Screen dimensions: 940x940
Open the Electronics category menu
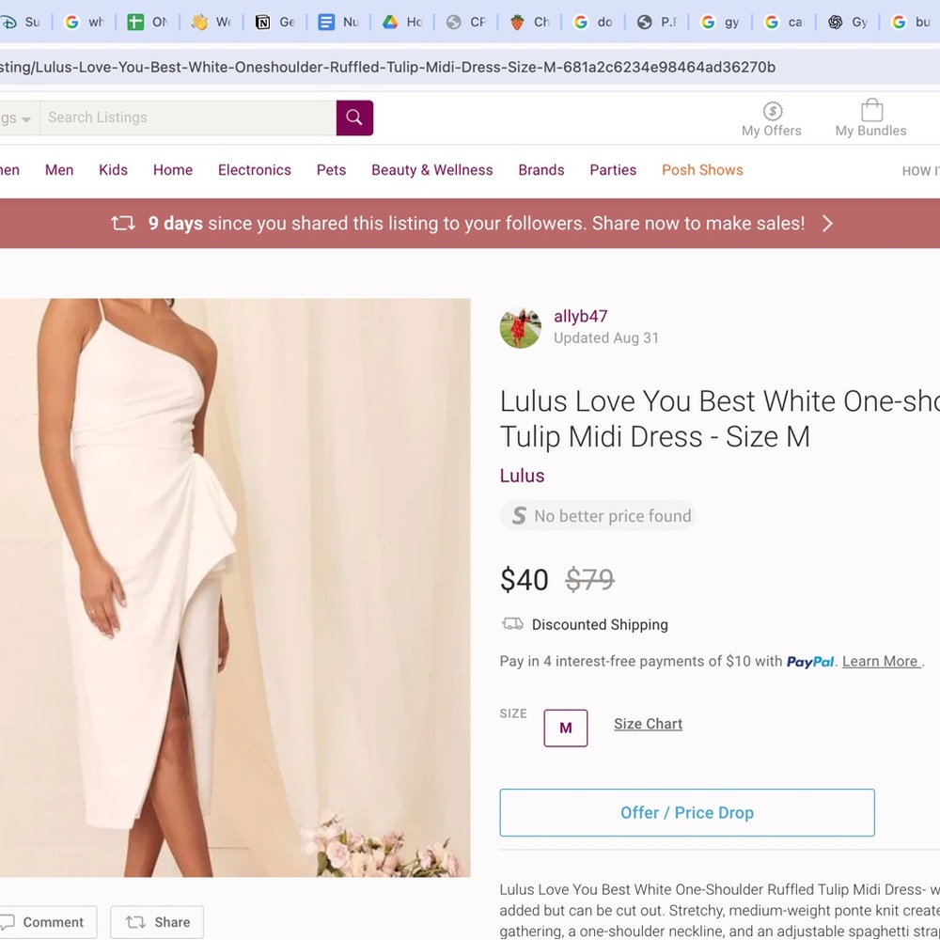tap(255, 170)
